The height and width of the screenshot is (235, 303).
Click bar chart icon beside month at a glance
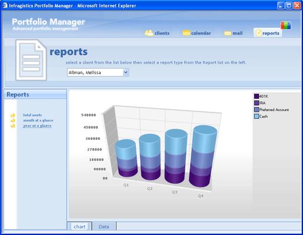[x=13, y=120]
